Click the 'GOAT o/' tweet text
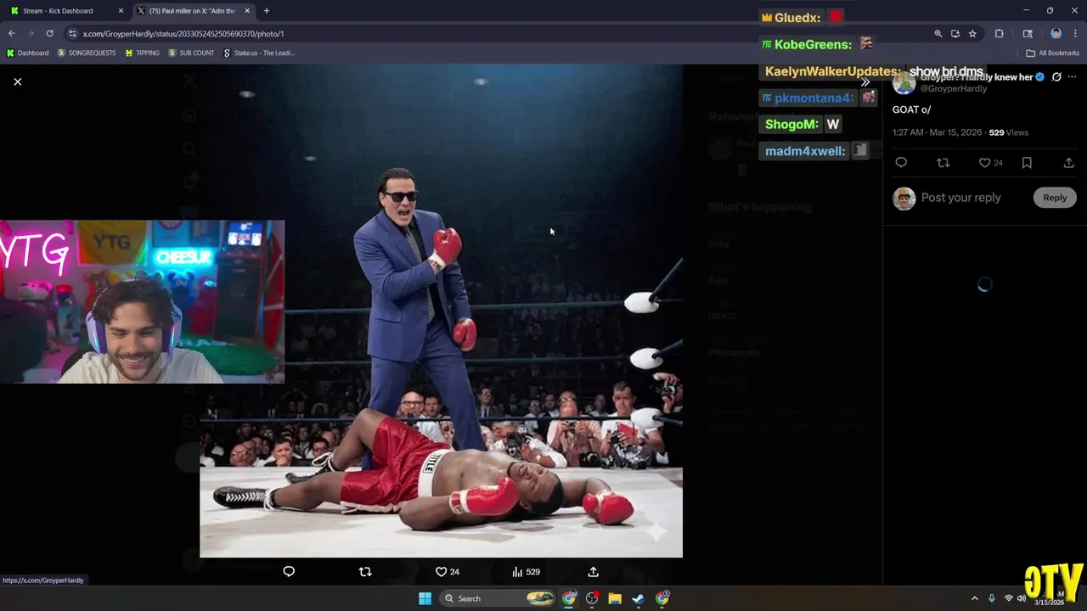Screen dimensions: 1087x611 pyautogui.click(x=911, y=109)
